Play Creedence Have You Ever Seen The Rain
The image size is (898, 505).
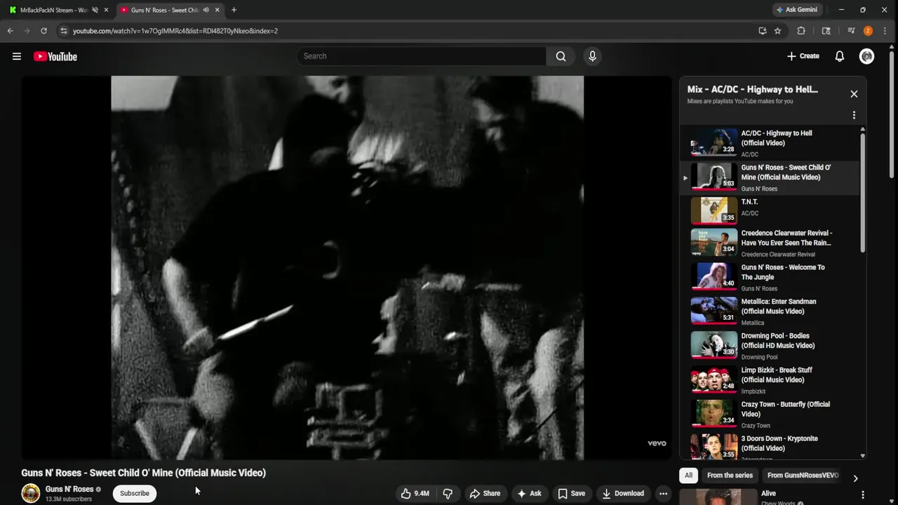[770, 243]
